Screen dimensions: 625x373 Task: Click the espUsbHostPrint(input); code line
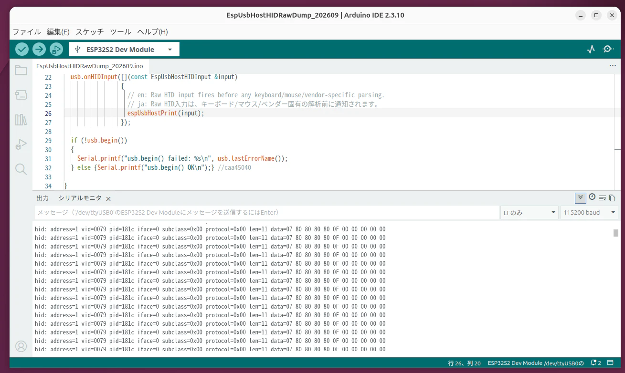pos(165,114)
